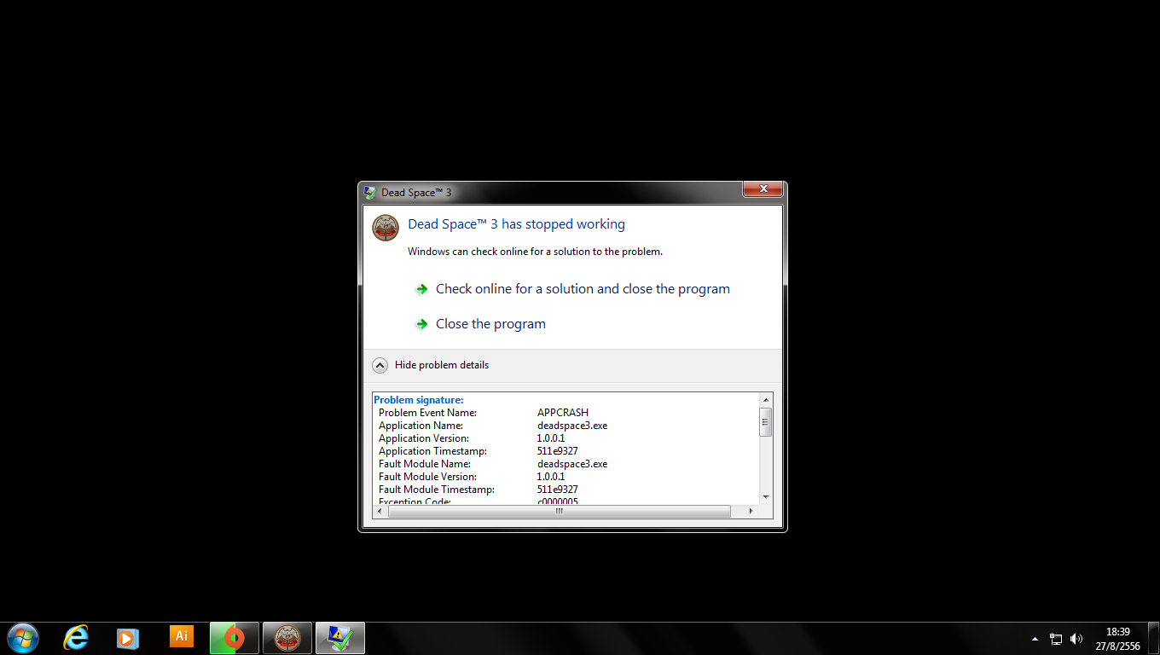
Task: Launch Internet Explorer from the taskbar
Action: point(77,637)
